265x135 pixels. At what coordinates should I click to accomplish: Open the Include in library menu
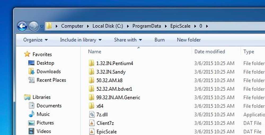pyautogui.click(x=81, y=40)
